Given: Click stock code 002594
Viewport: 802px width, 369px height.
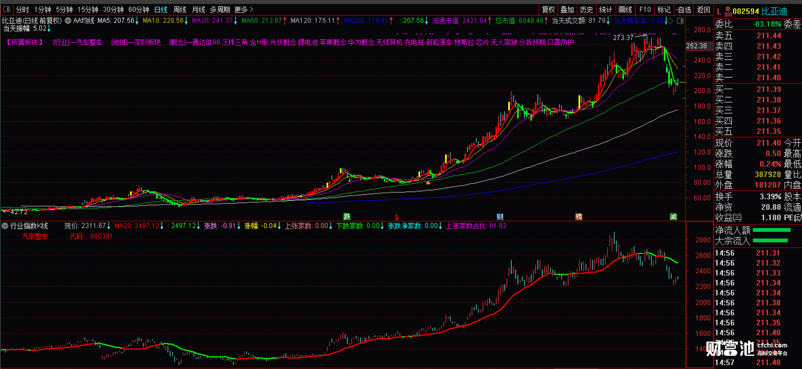Looking at the screenshot, I should [x=746, y=12].
